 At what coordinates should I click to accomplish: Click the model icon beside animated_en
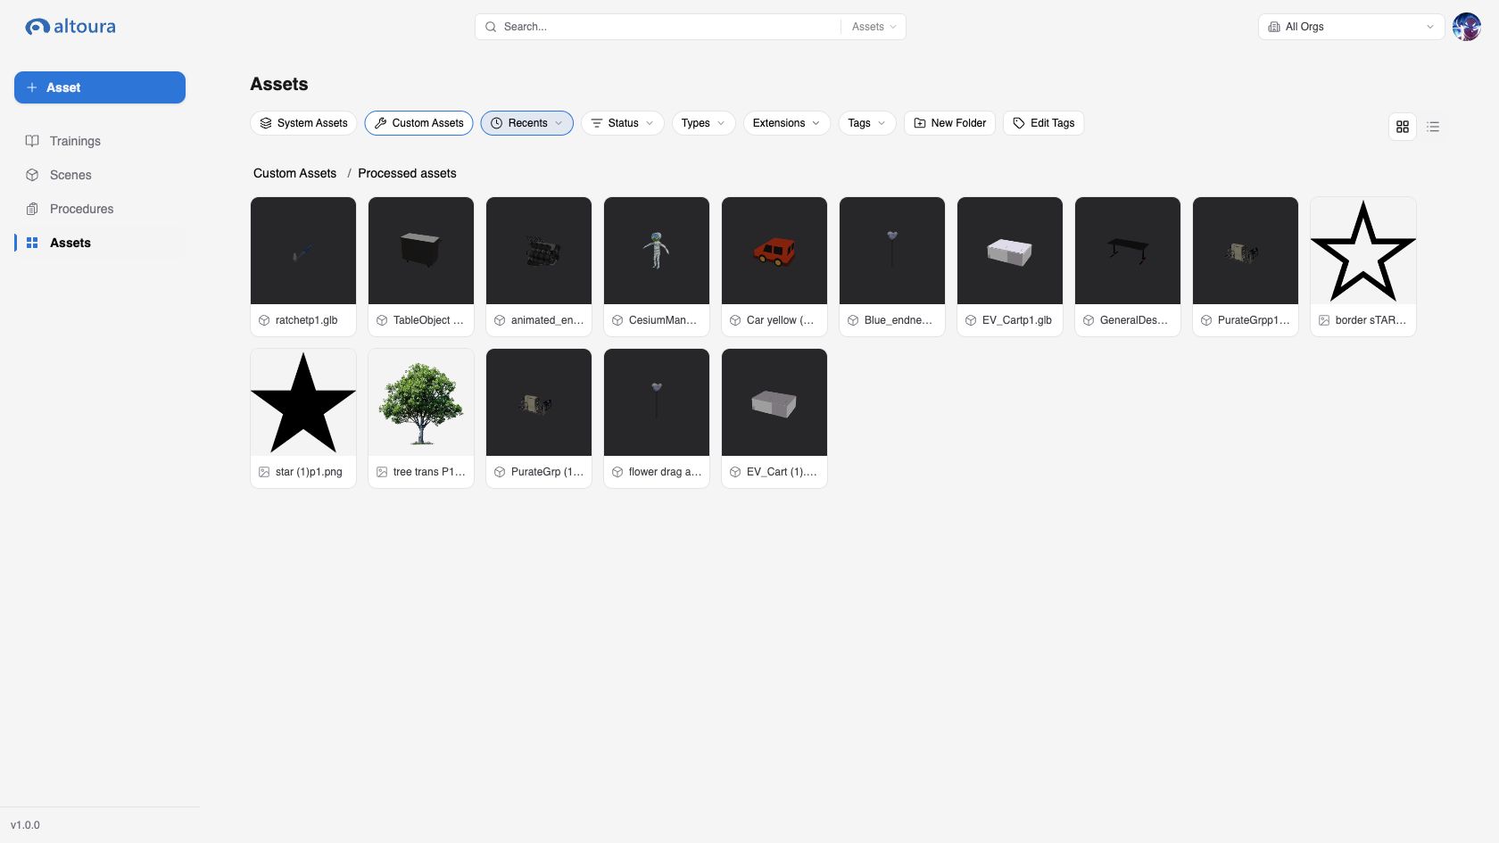[500, 320]
